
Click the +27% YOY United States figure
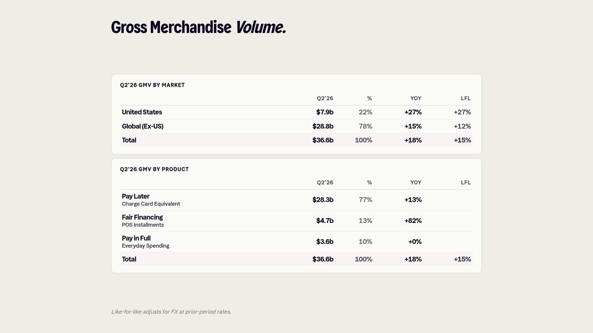pos(413,112)
